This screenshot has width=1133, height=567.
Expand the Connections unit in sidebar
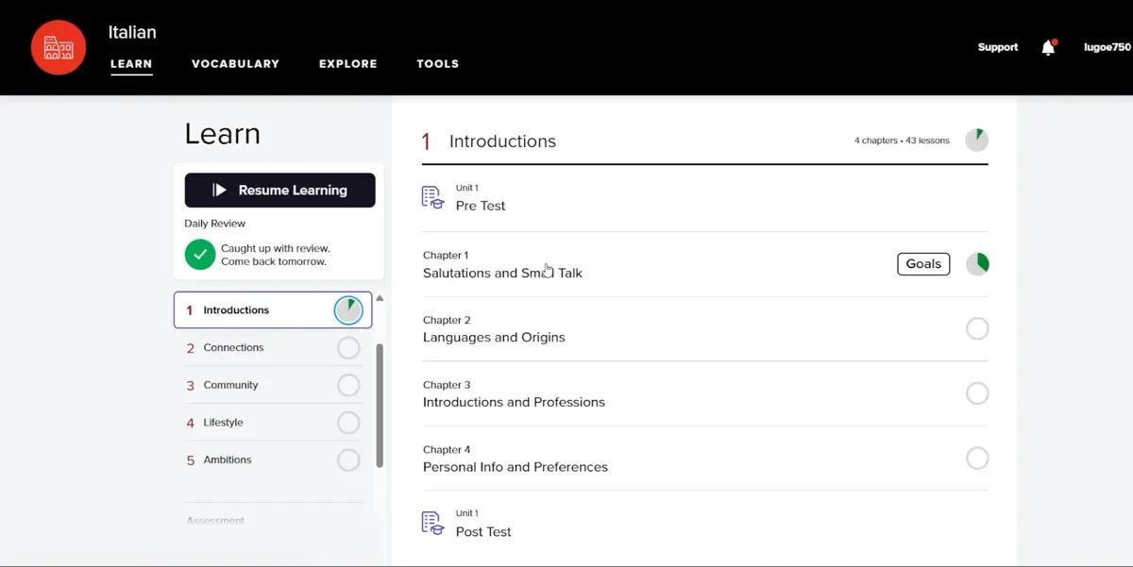click(233, 347)
